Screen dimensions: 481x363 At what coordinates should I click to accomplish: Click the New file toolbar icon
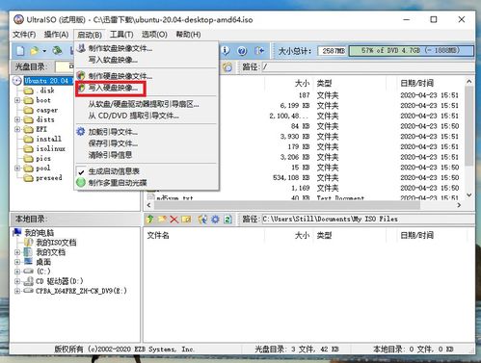click(20, 51)
